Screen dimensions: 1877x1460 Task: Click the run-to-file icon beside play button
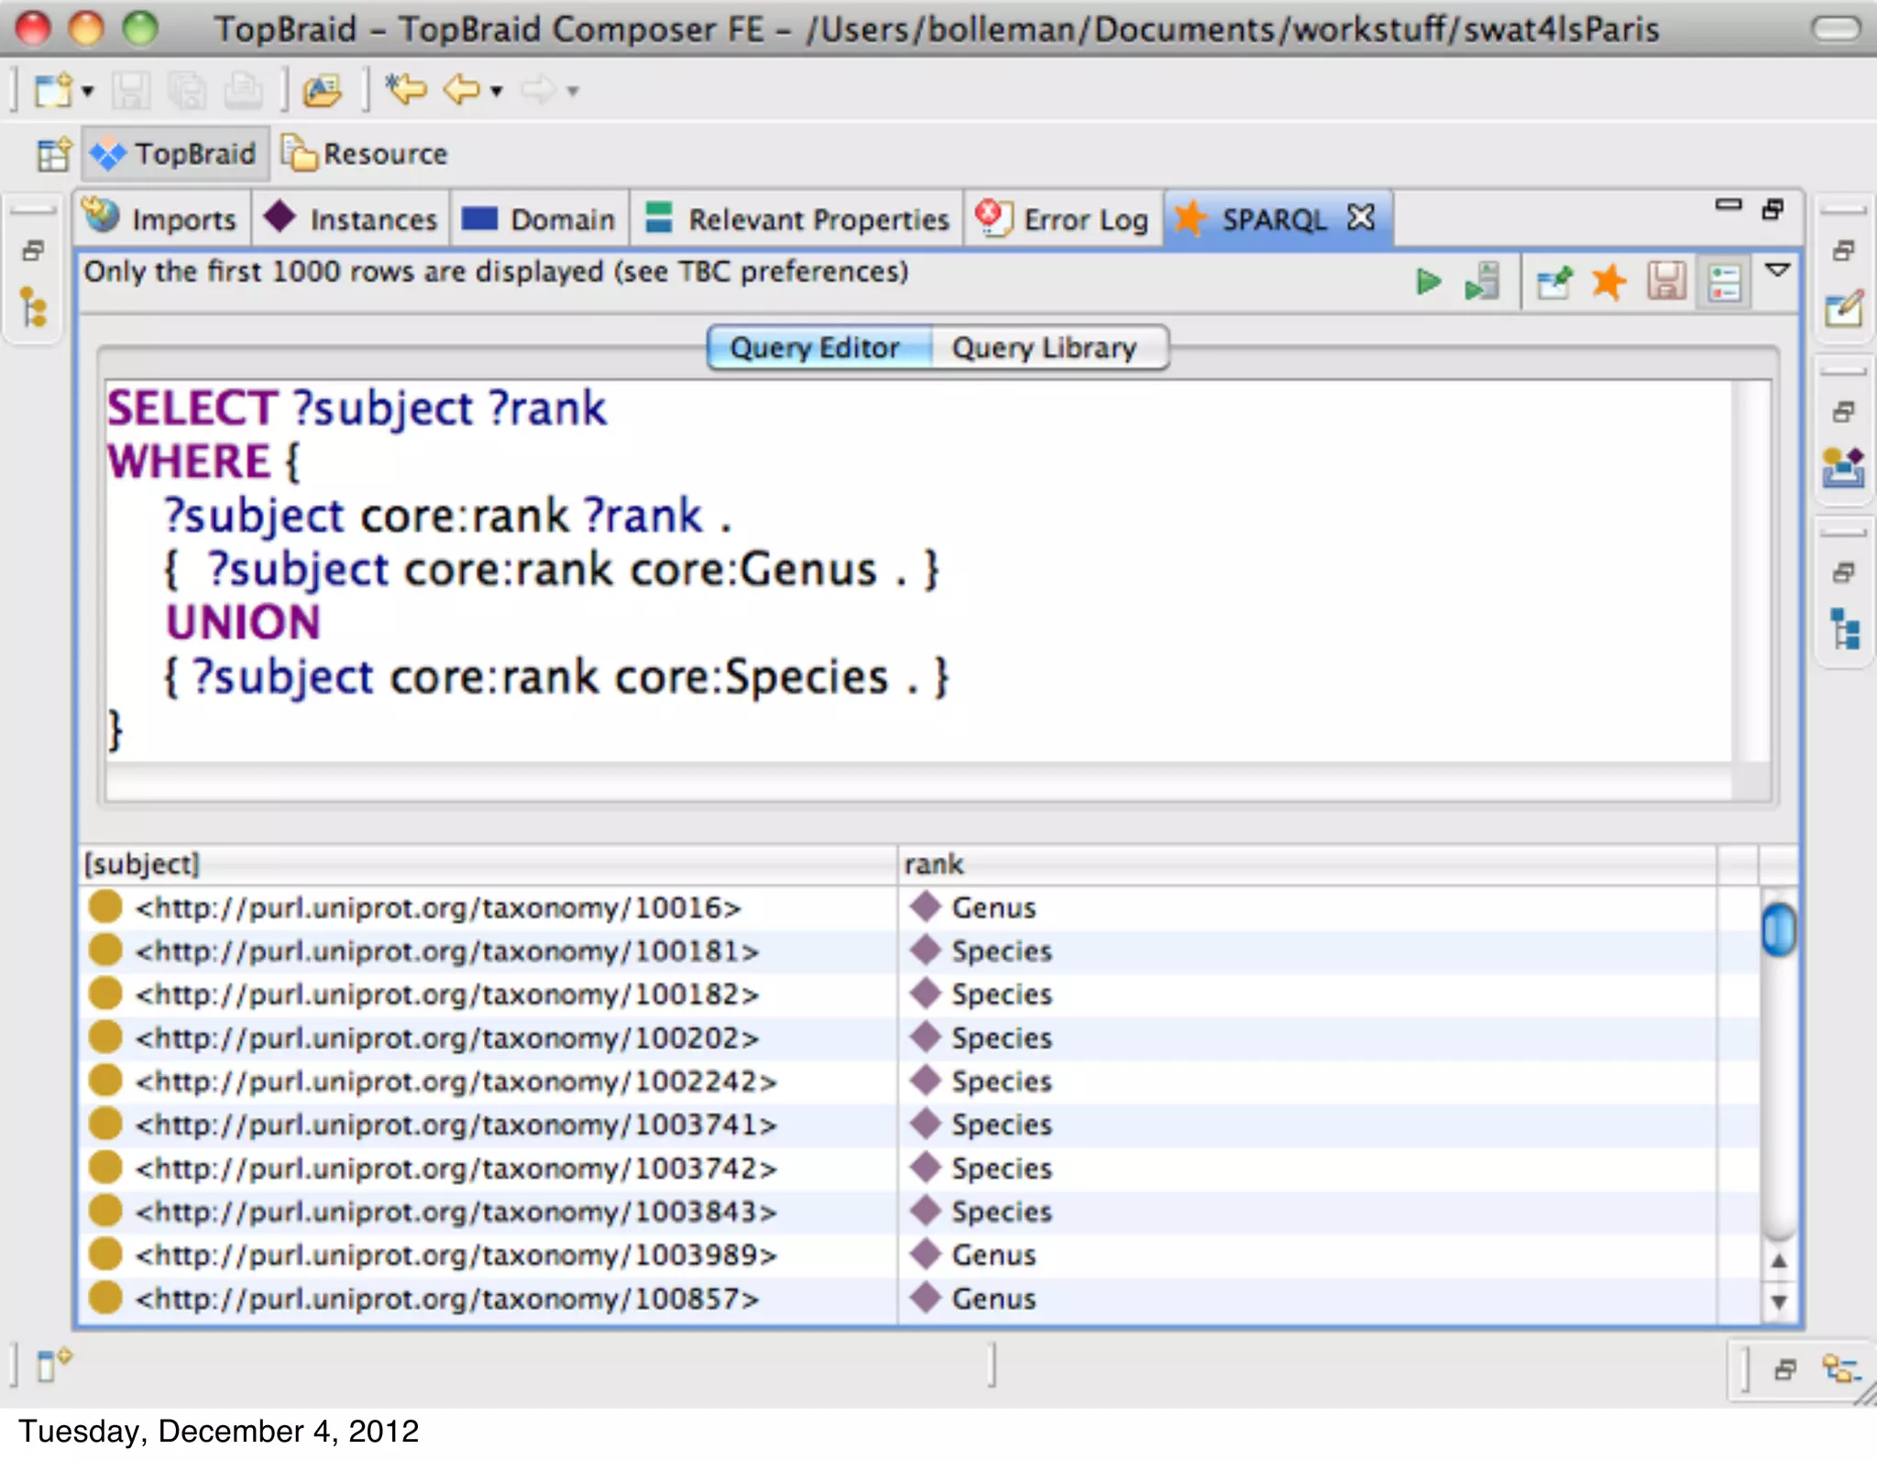[1482, 281]
